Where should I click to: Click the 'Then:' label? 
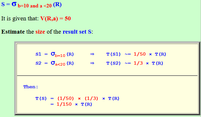[x=31, y=87]
